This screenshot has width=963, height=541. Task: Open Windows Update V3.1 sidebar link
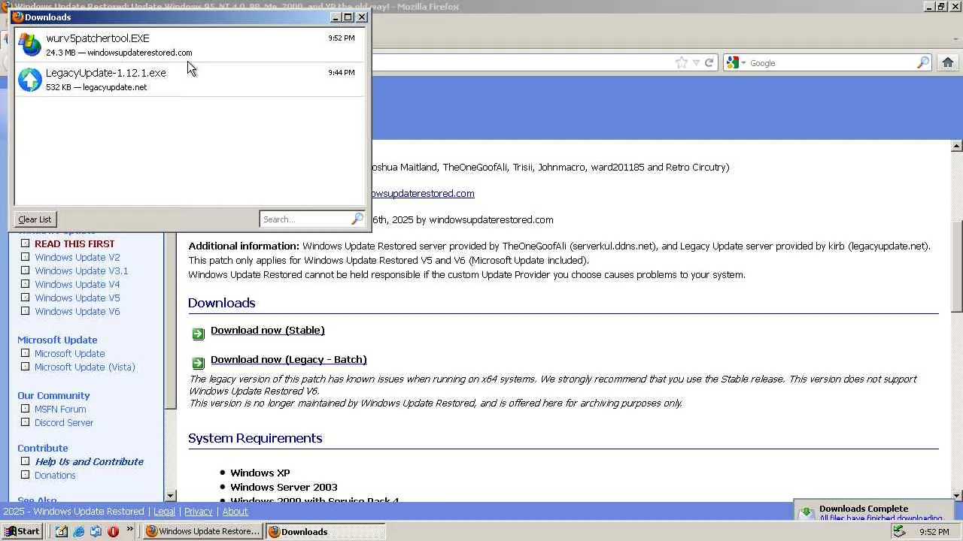click(x=81, y=270)
